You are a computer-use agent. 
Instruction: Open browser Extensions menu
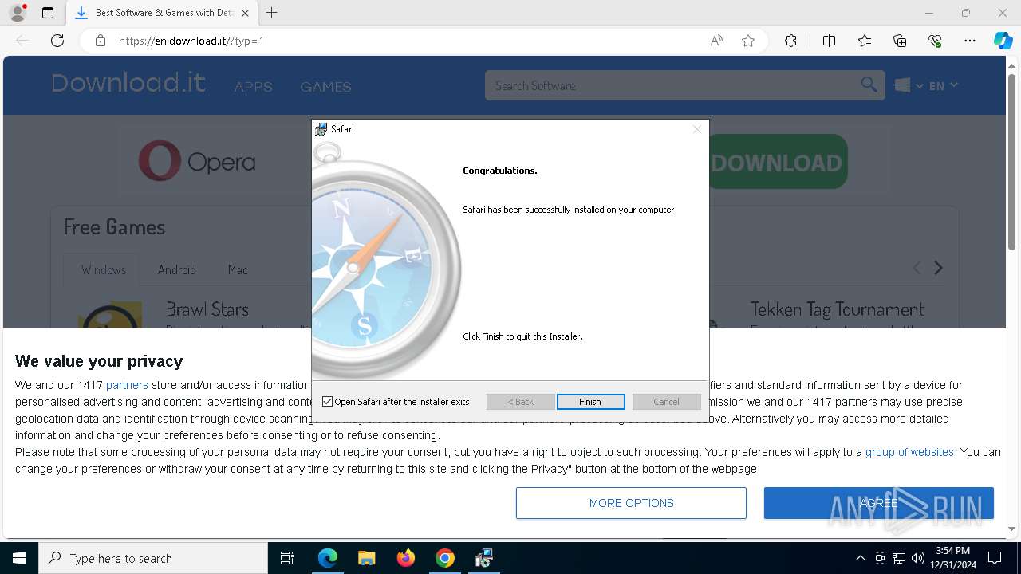click(790, 41)
